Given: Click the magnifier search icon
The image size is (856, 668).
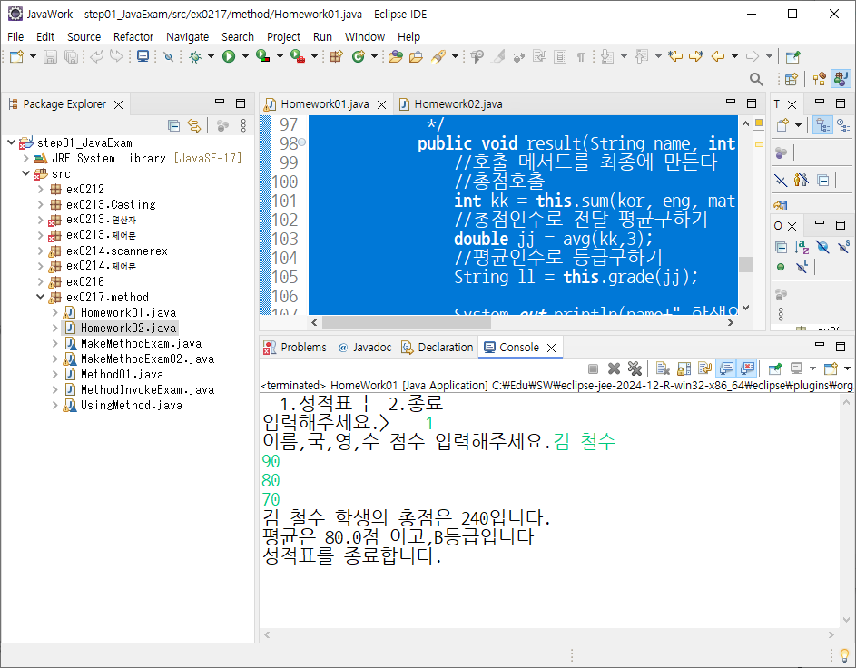Looking at the screenshot, I should coord(756,79).
